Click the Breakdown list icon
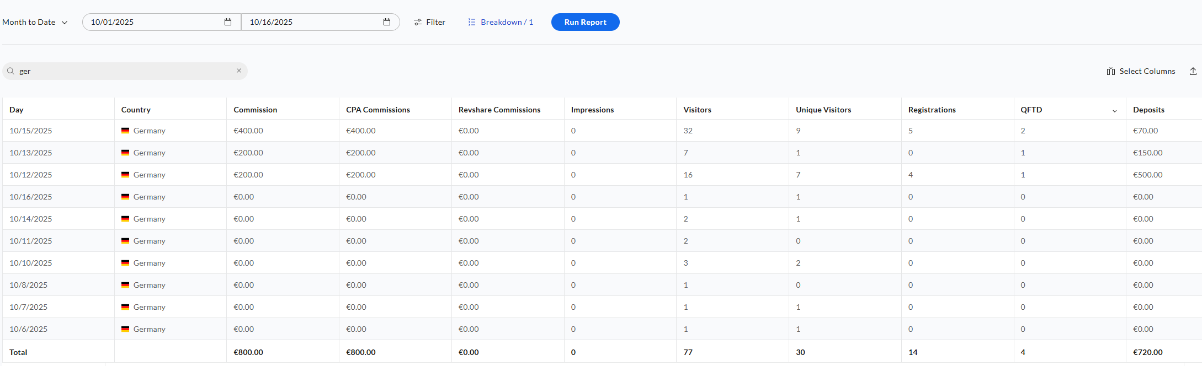Screen dimensions: 1202x366 (472, 22)
